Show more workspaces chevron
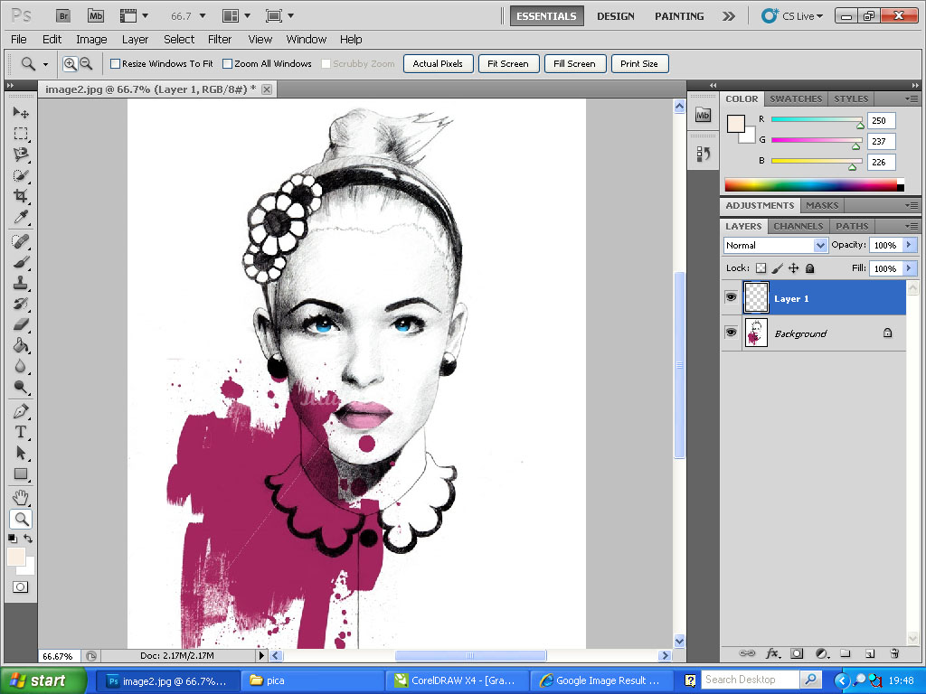The width and height of the screenshot is (926, 694). 729,16
